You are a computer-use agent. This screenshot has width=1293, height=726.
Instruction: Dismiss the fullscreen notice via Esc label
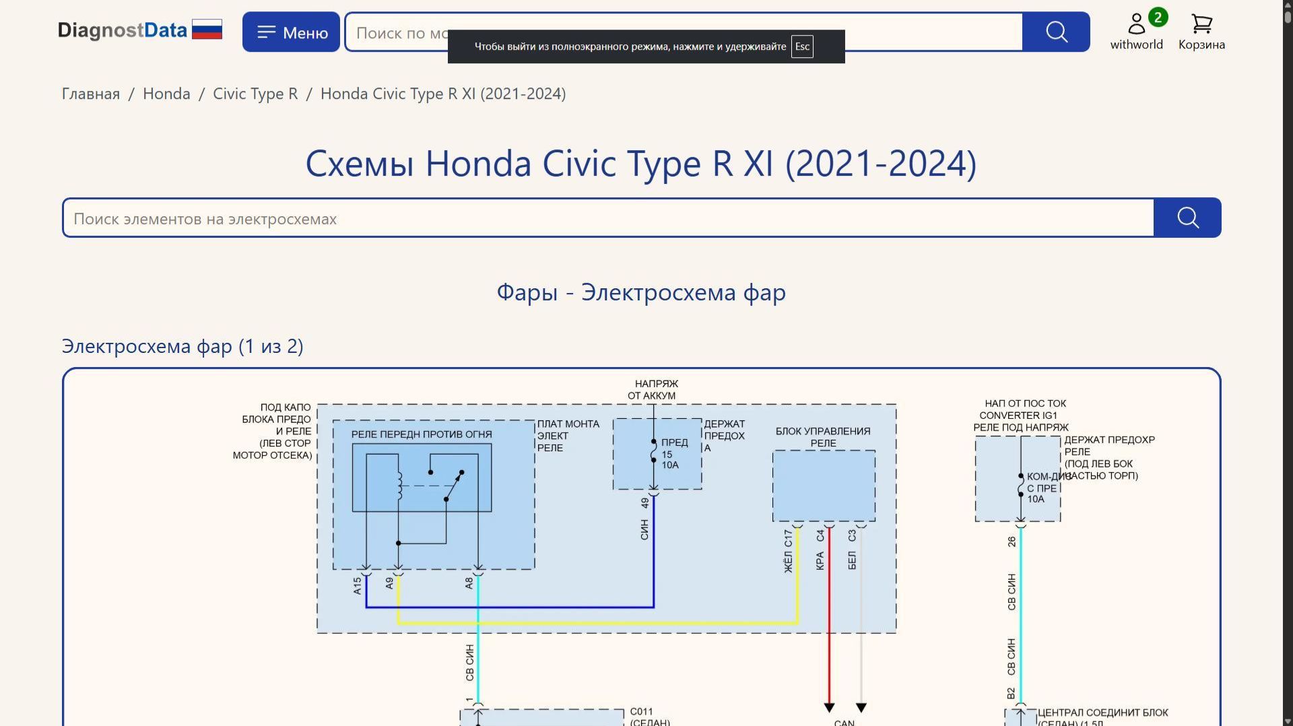point(802,46)
